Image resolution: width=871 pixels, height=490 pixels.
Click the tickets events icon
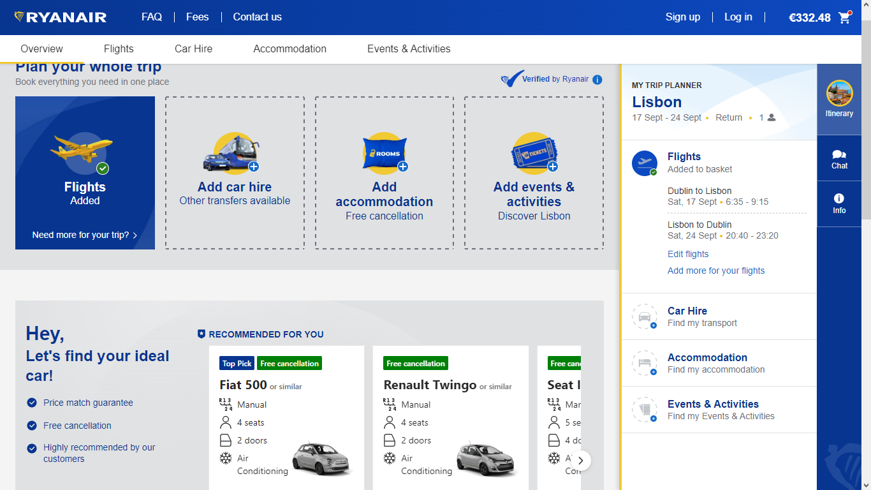(534, 154)
